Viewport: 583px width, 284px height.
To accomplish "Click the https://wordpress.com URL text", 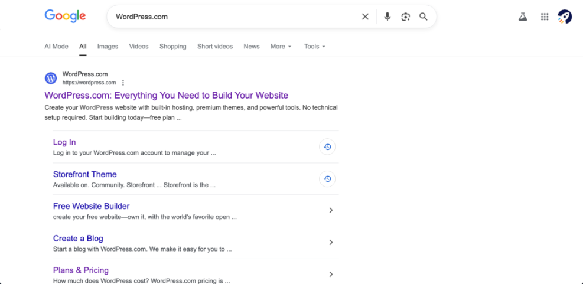I will tap(89, 83).
